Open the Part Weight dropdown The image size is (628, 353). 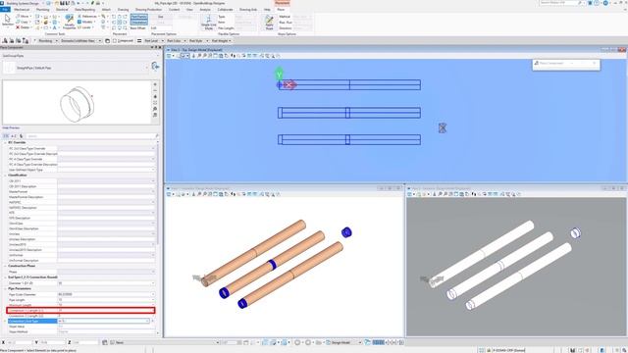coord(221,41)
